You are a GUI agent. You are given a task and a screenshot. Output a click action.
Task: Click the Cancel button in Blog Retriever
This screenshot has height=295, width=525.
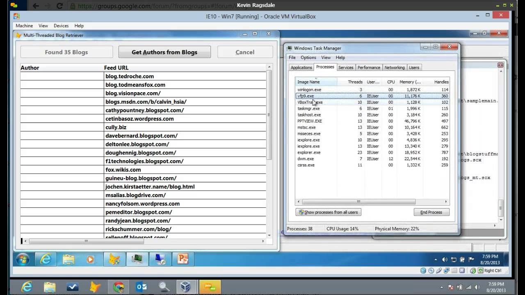(245, 52)
